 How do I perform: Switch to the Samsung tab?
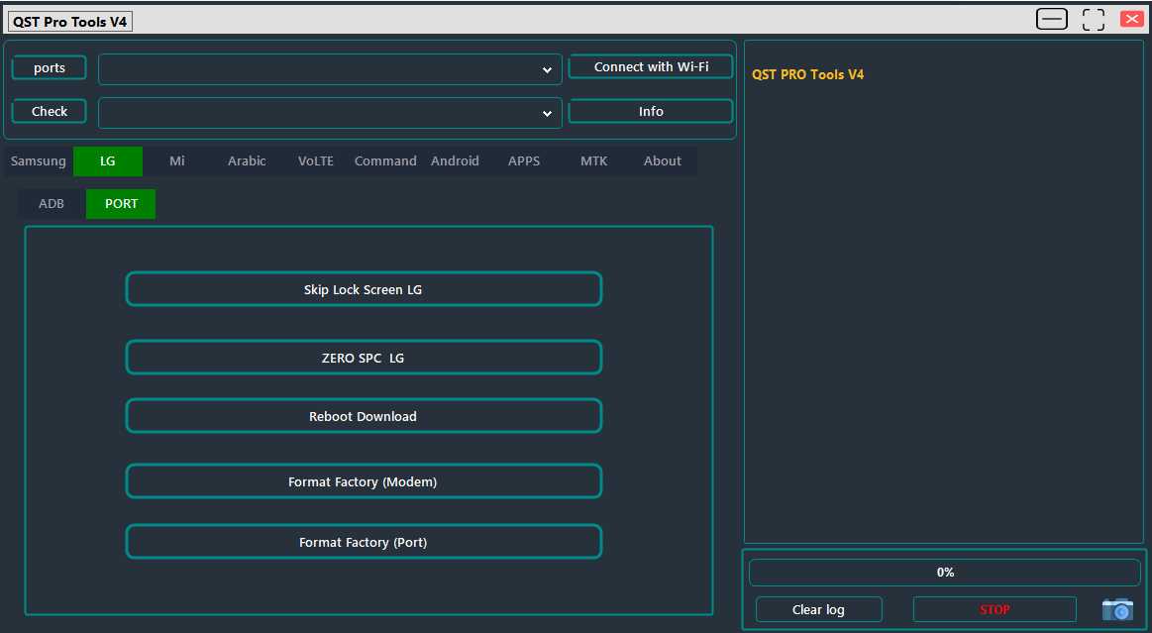pos(38,160)
